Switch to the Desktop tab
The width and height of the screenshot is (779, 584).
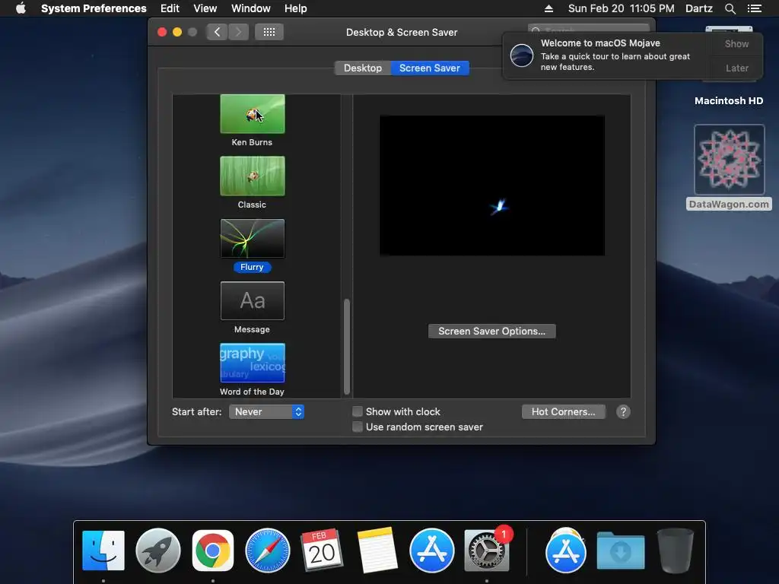coord(363,68)
